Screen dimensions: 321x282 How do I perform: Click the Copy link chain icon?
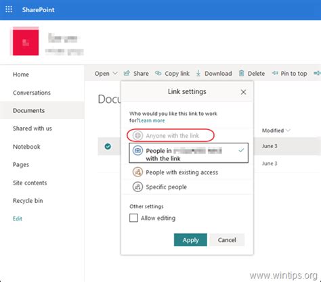point(158,73)
